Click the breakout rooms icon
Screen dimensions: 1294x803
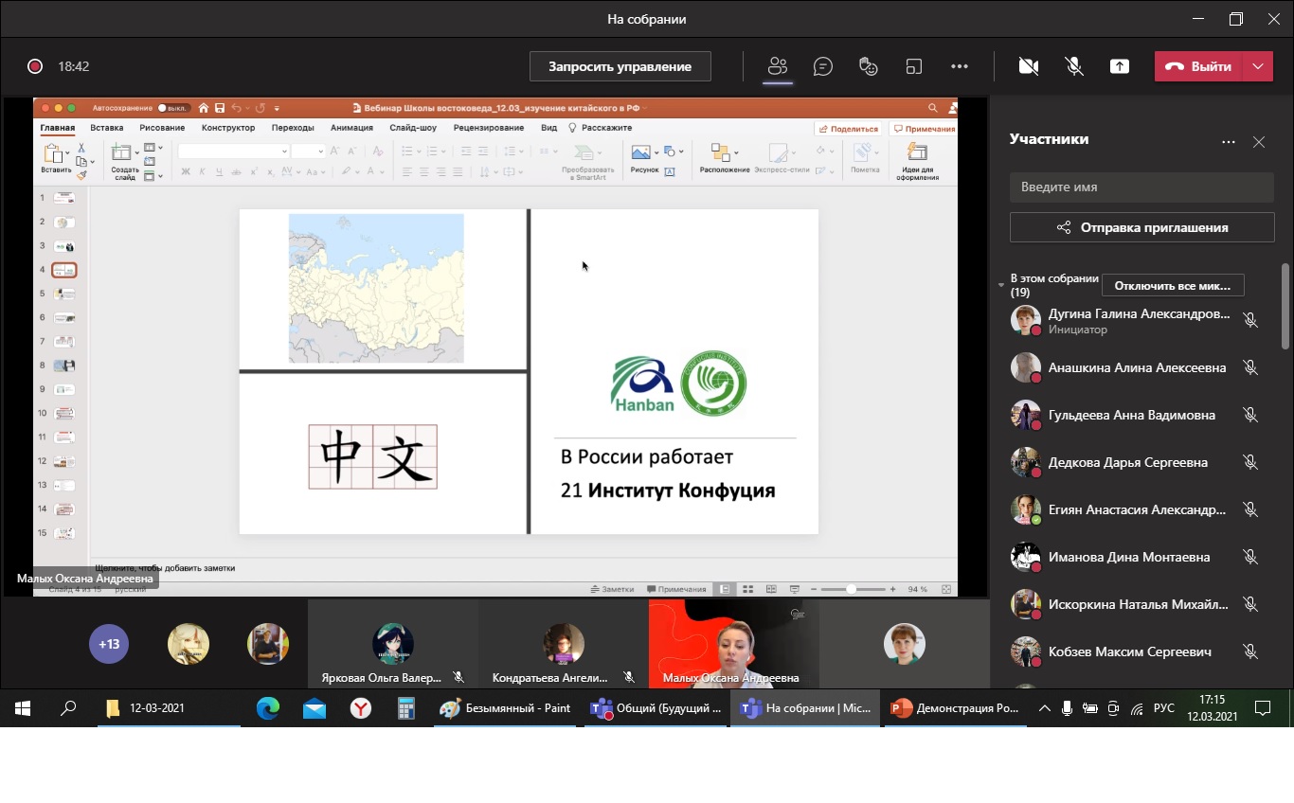tap(913, 66)
